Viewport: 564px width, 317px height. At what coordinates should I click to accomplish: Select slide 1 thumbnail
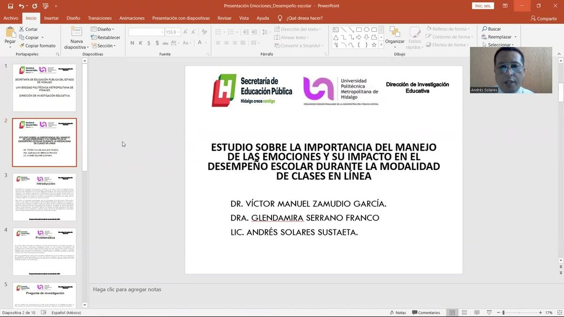(x=44, y=88)
